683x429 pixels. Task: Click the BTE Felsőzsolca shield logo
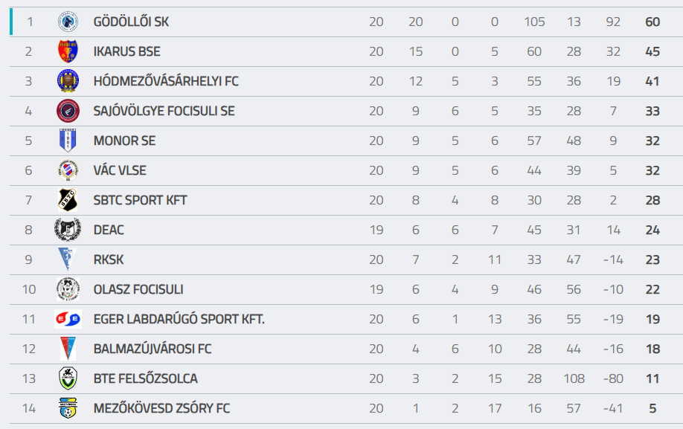[68, 378]
